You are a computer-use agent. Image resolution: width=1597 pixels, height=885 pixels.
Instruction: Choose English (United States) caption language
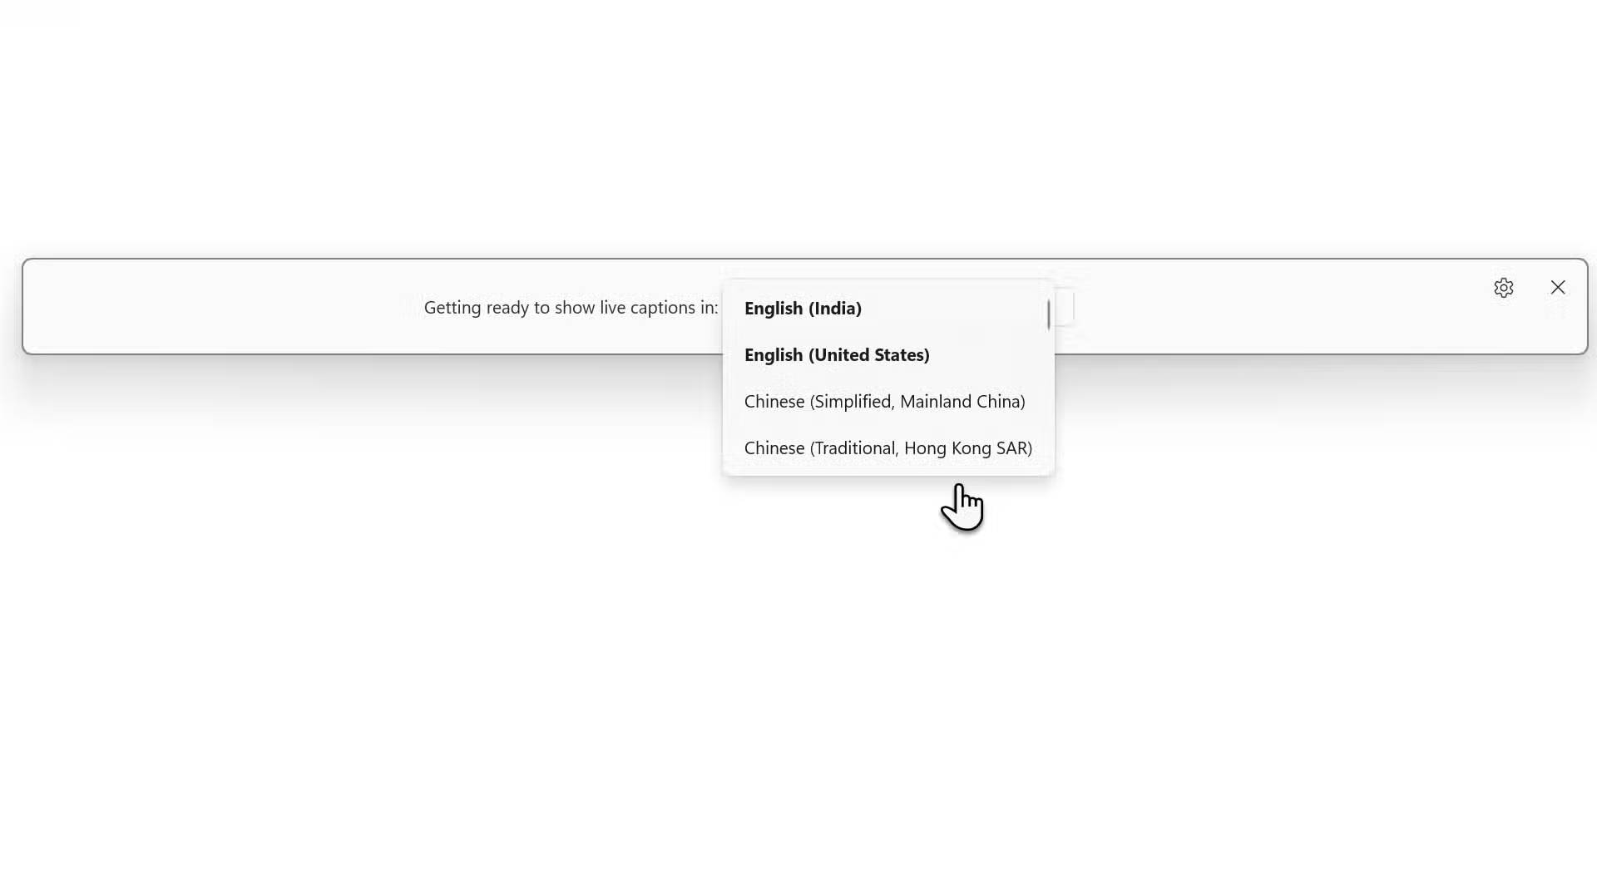tap(888, 355)
